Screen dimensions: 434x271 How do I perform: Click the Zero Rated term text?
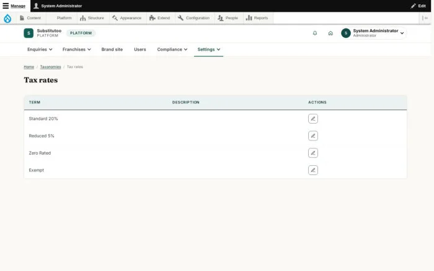[40, 153]
